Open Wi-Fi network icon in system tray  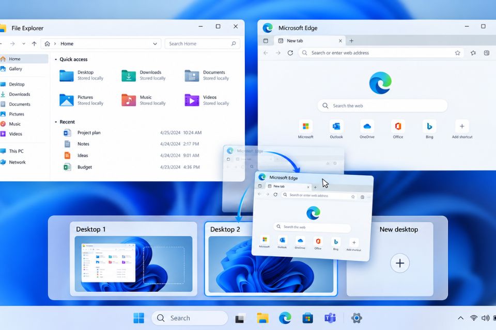474,318
